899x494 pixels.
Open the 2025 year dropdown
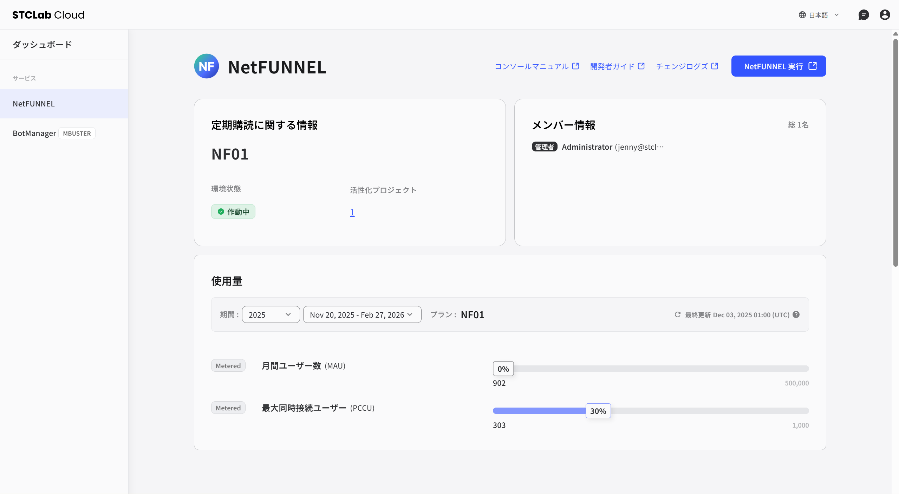(x=270, y=314)
